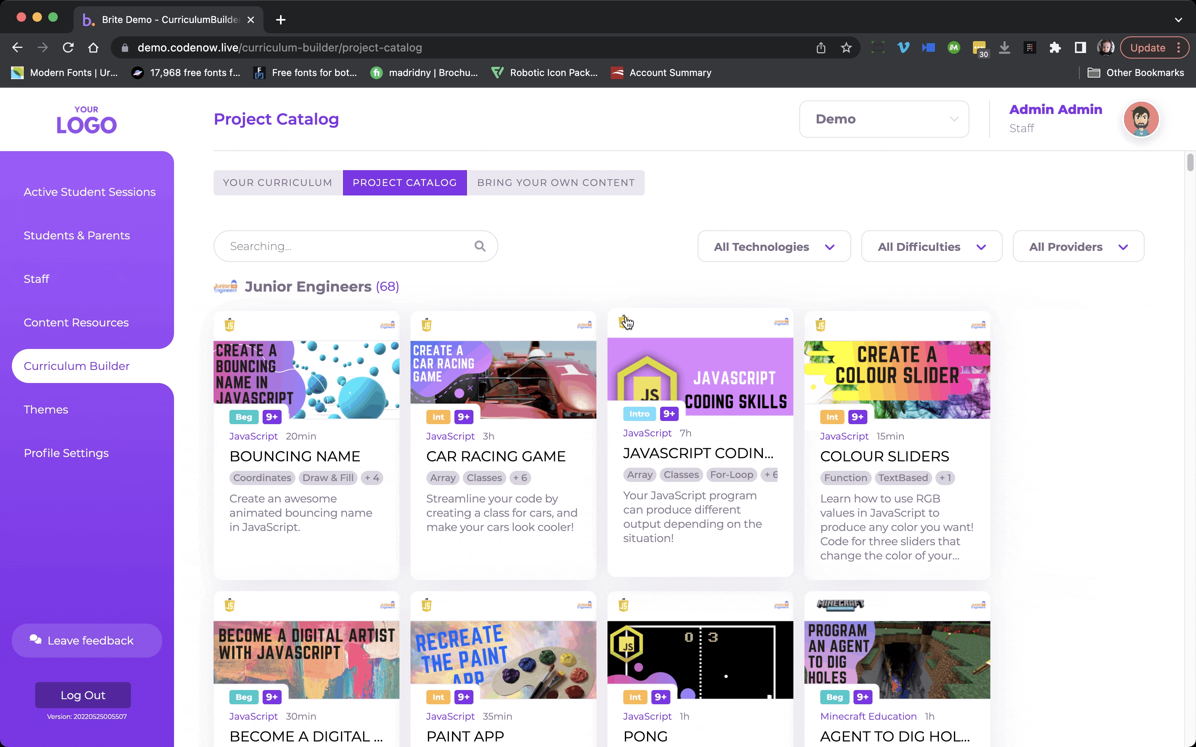Image resolution: width=1196 pixels, height=747 pixels.
Task: Click the Junior Engineers provider logo heading
Action: [225, 286]
